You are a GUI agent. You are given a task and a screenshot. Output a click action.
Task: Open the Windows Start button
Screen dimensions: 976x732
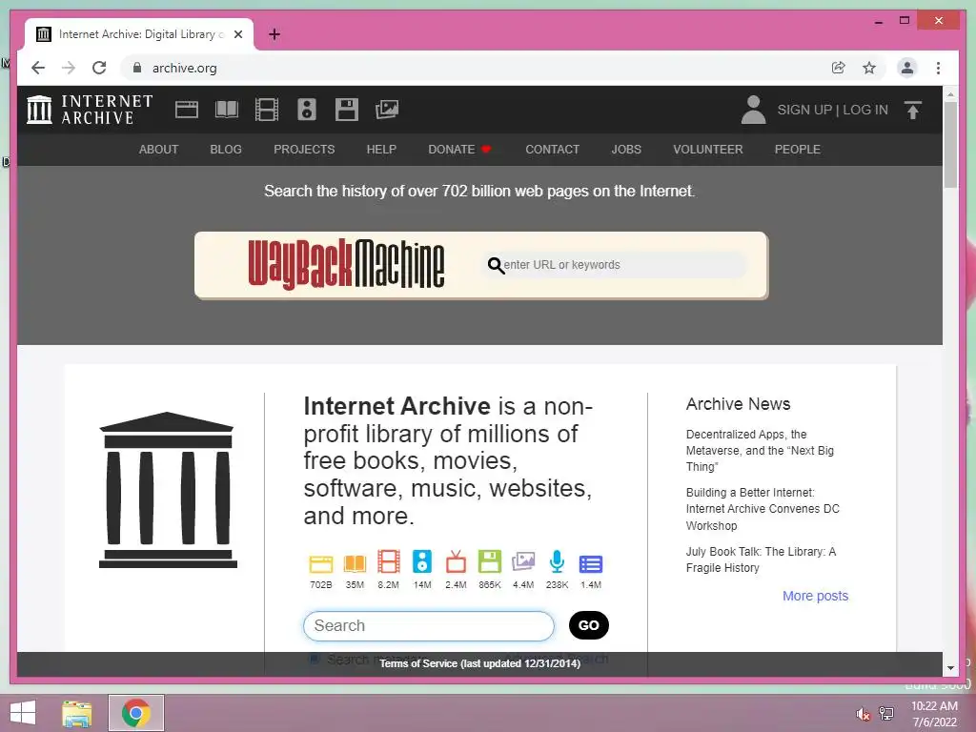(x=23, y=713)
